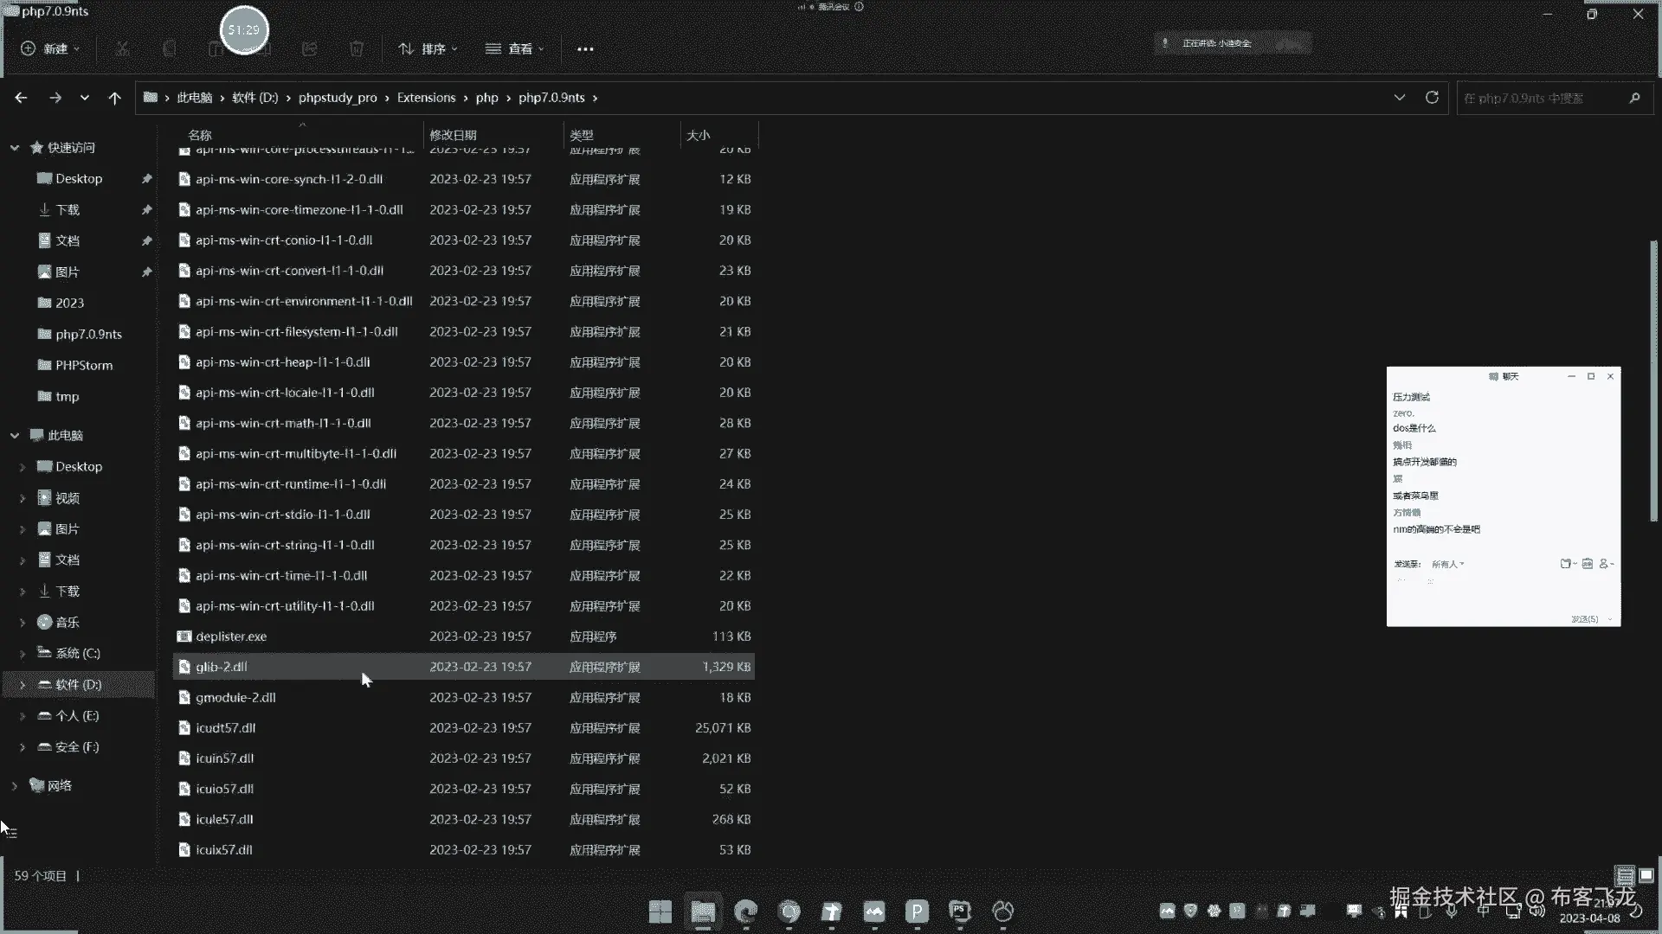1662x934 pixels.
Task: Go back to the previous folder
Action: click(21, 98)
